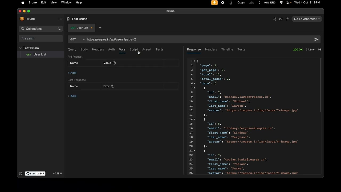Click the Collections box icon
The width and height of the screenshot is (341, 192).
(22, 29)
